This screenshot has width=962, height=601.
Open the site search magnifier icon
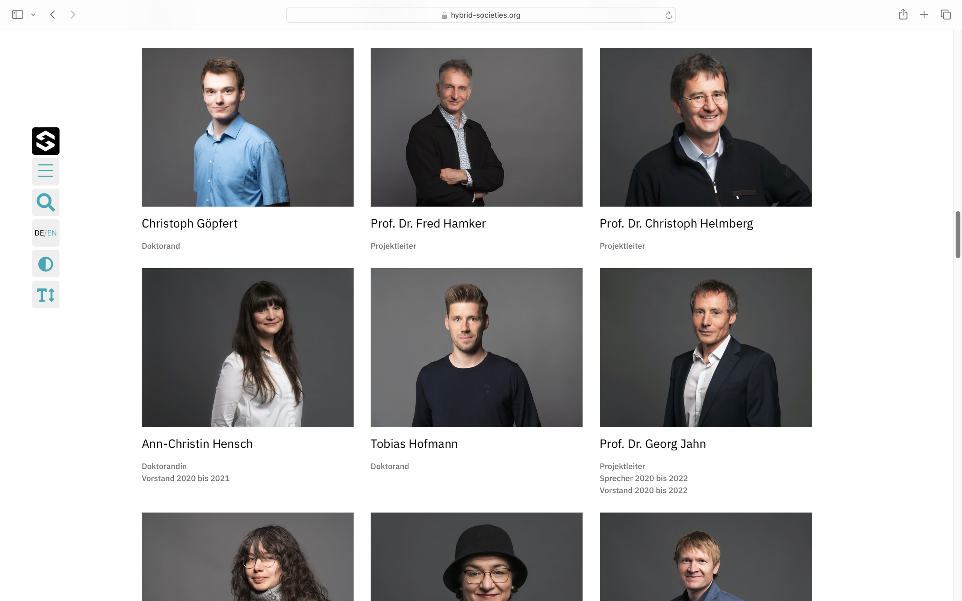coord(46,202)
